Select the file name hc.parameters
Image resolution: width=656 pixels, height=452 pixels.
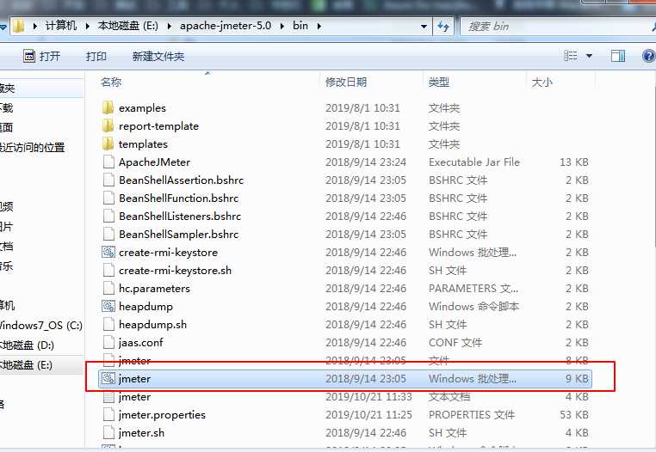(154, 288)
